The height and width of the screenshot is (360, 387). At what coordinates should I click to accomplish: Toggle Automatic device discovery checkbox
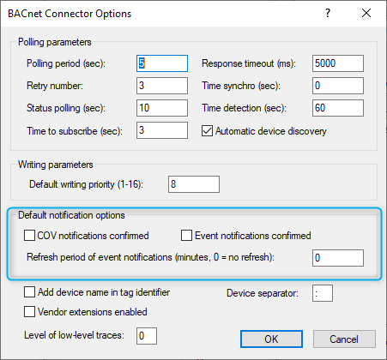[207, 131]
